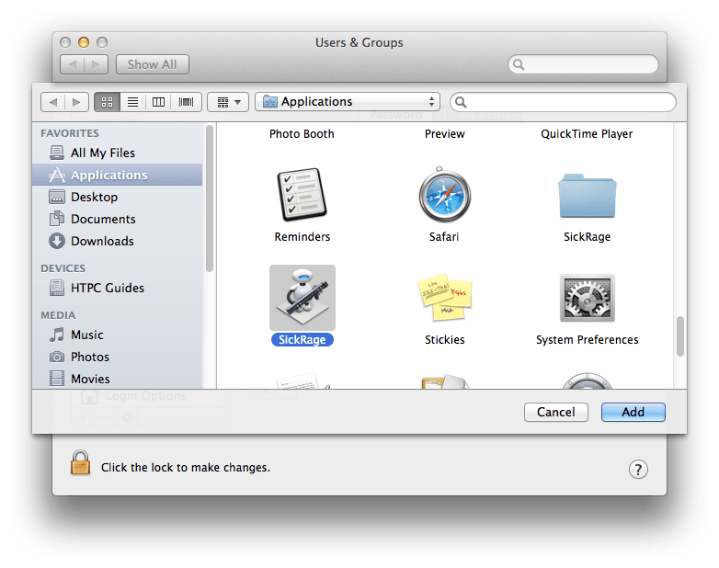This screenshot has width=719, height=568.
Task: Switch to Cover Flow view
Action: pos(186,102)
